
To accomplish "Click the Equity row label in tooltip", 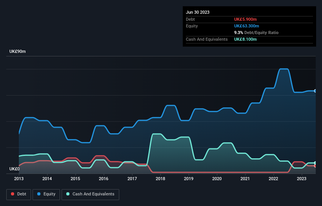I will click(x=192, y=26).
